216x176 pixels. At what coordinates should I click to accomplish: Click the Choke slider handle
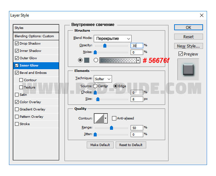[x=95, y=92]
